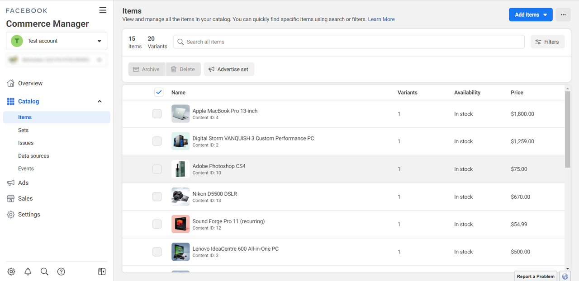This screenshot has height=281, width=579.
Task: Open Digital Storm VANQUISH 3 item name
Action: point(253,138)
